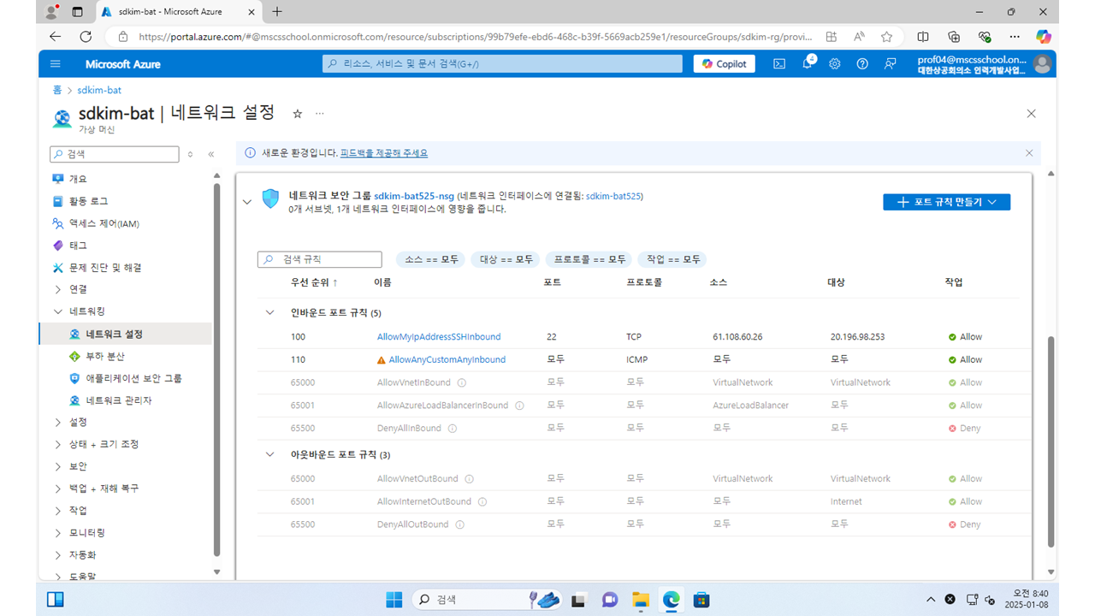Click info icon next to AllowAzureLoadBalancerInBound

(x=519, y=406)
